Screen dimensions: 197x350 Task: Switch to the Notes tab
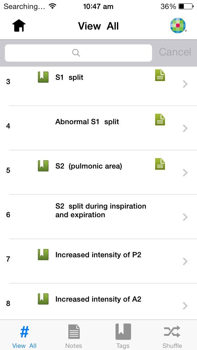74,336
